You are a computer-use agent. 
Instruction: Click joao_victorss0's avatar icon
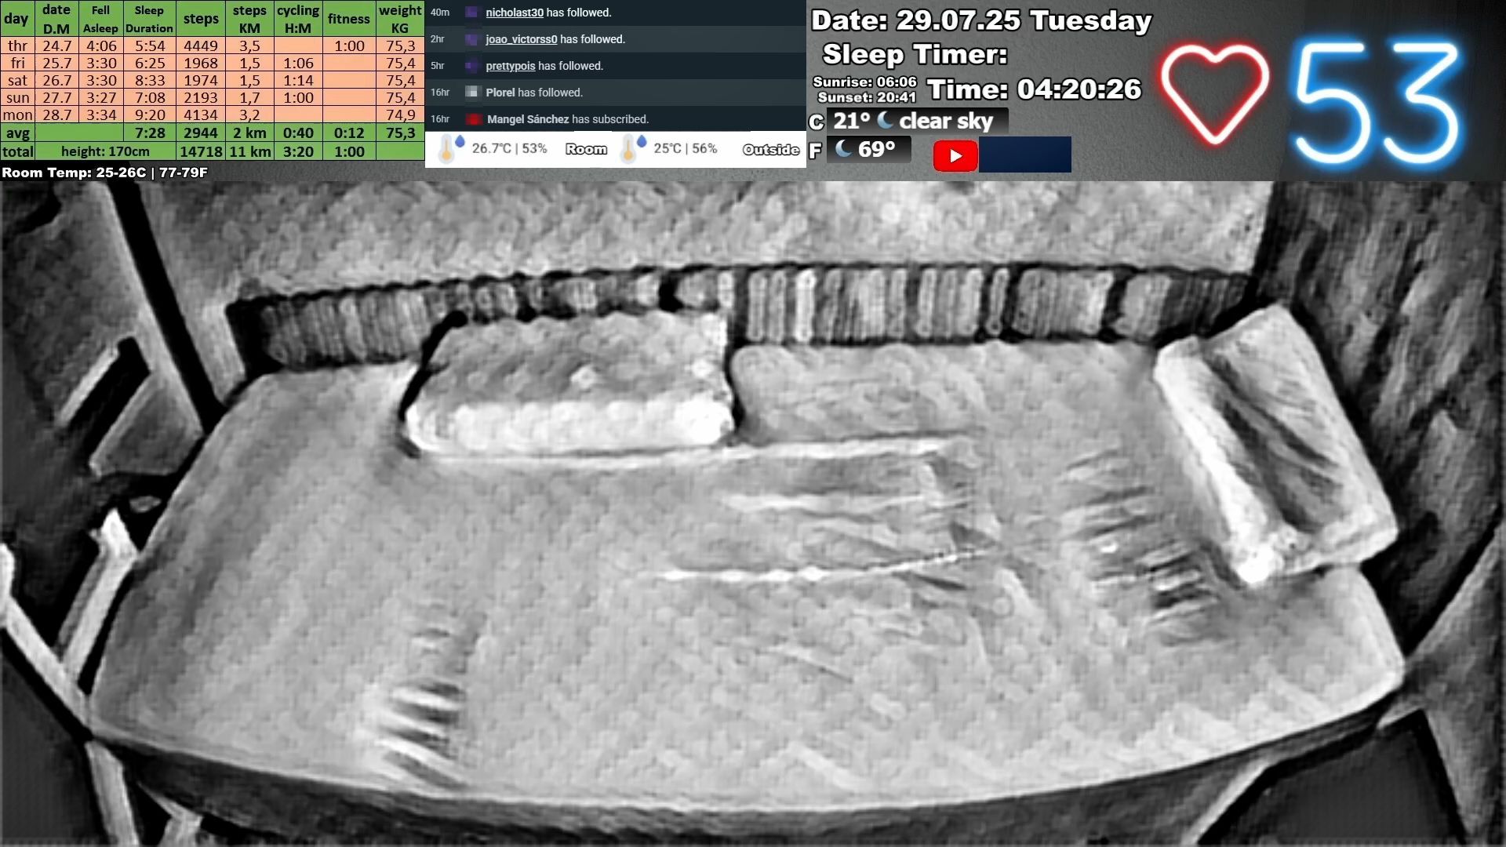tap(471, 39)
